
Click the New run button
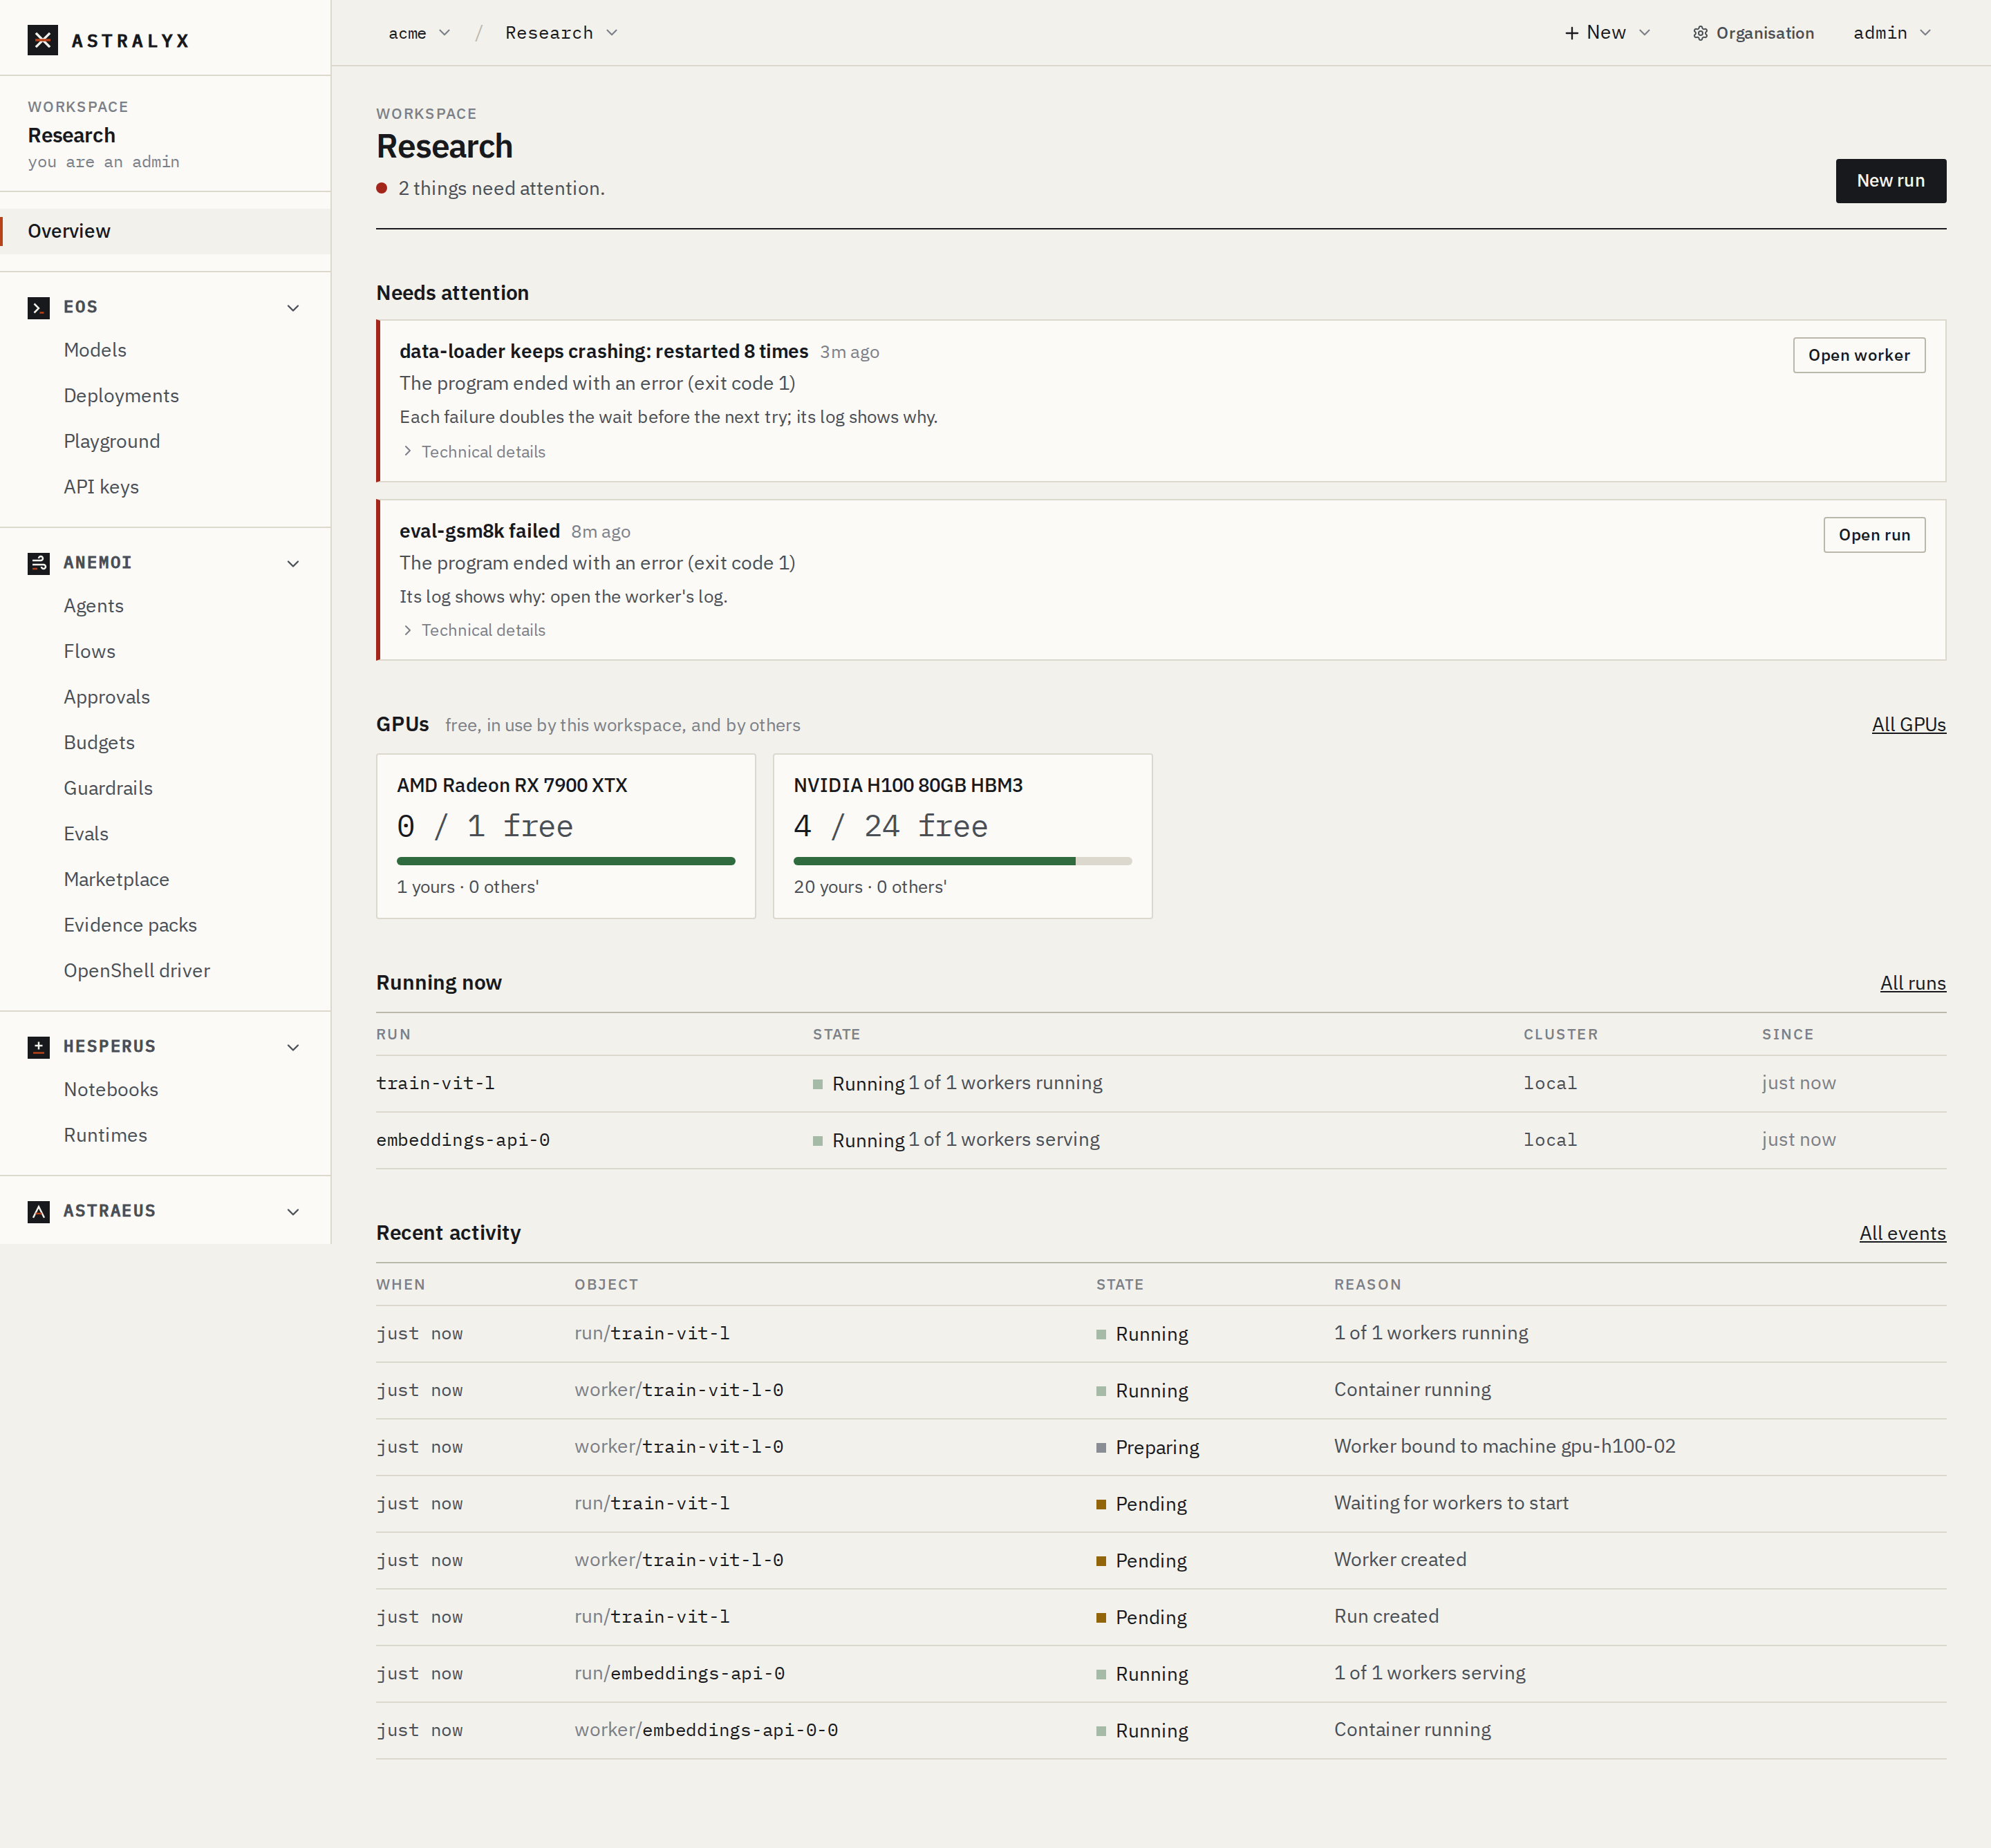[x=1890, y=181]
